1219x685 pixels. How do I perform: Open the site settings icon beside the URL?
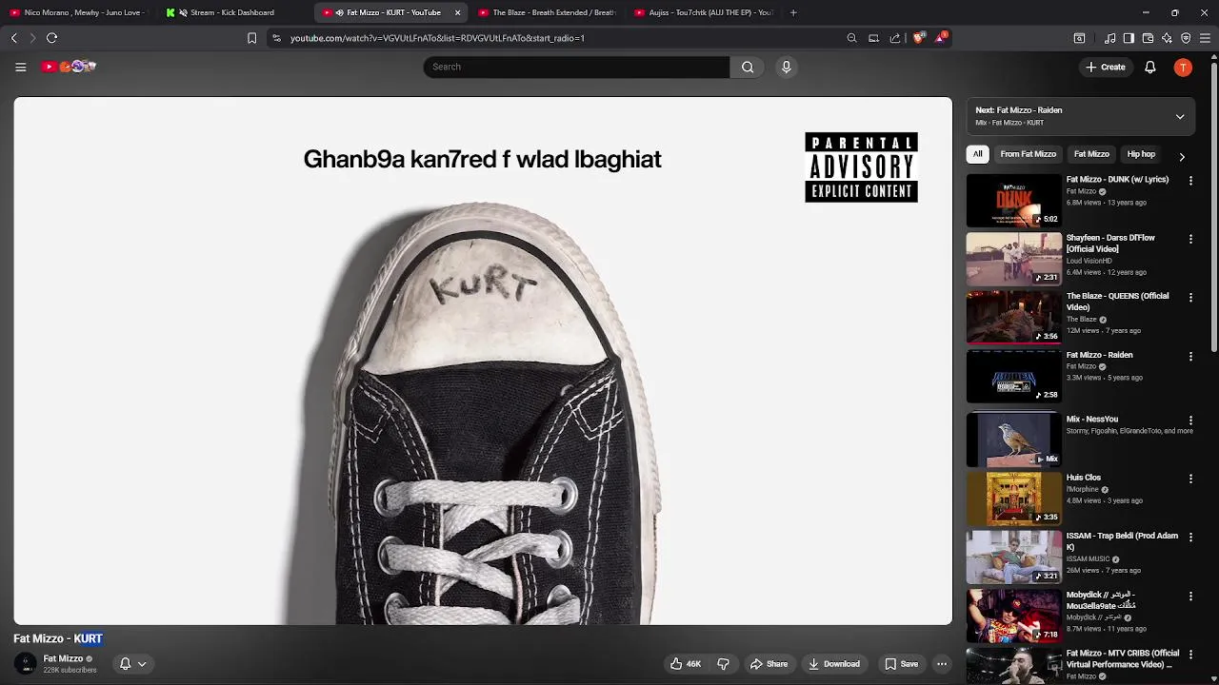pyautogui.click(x=276, y=38)
